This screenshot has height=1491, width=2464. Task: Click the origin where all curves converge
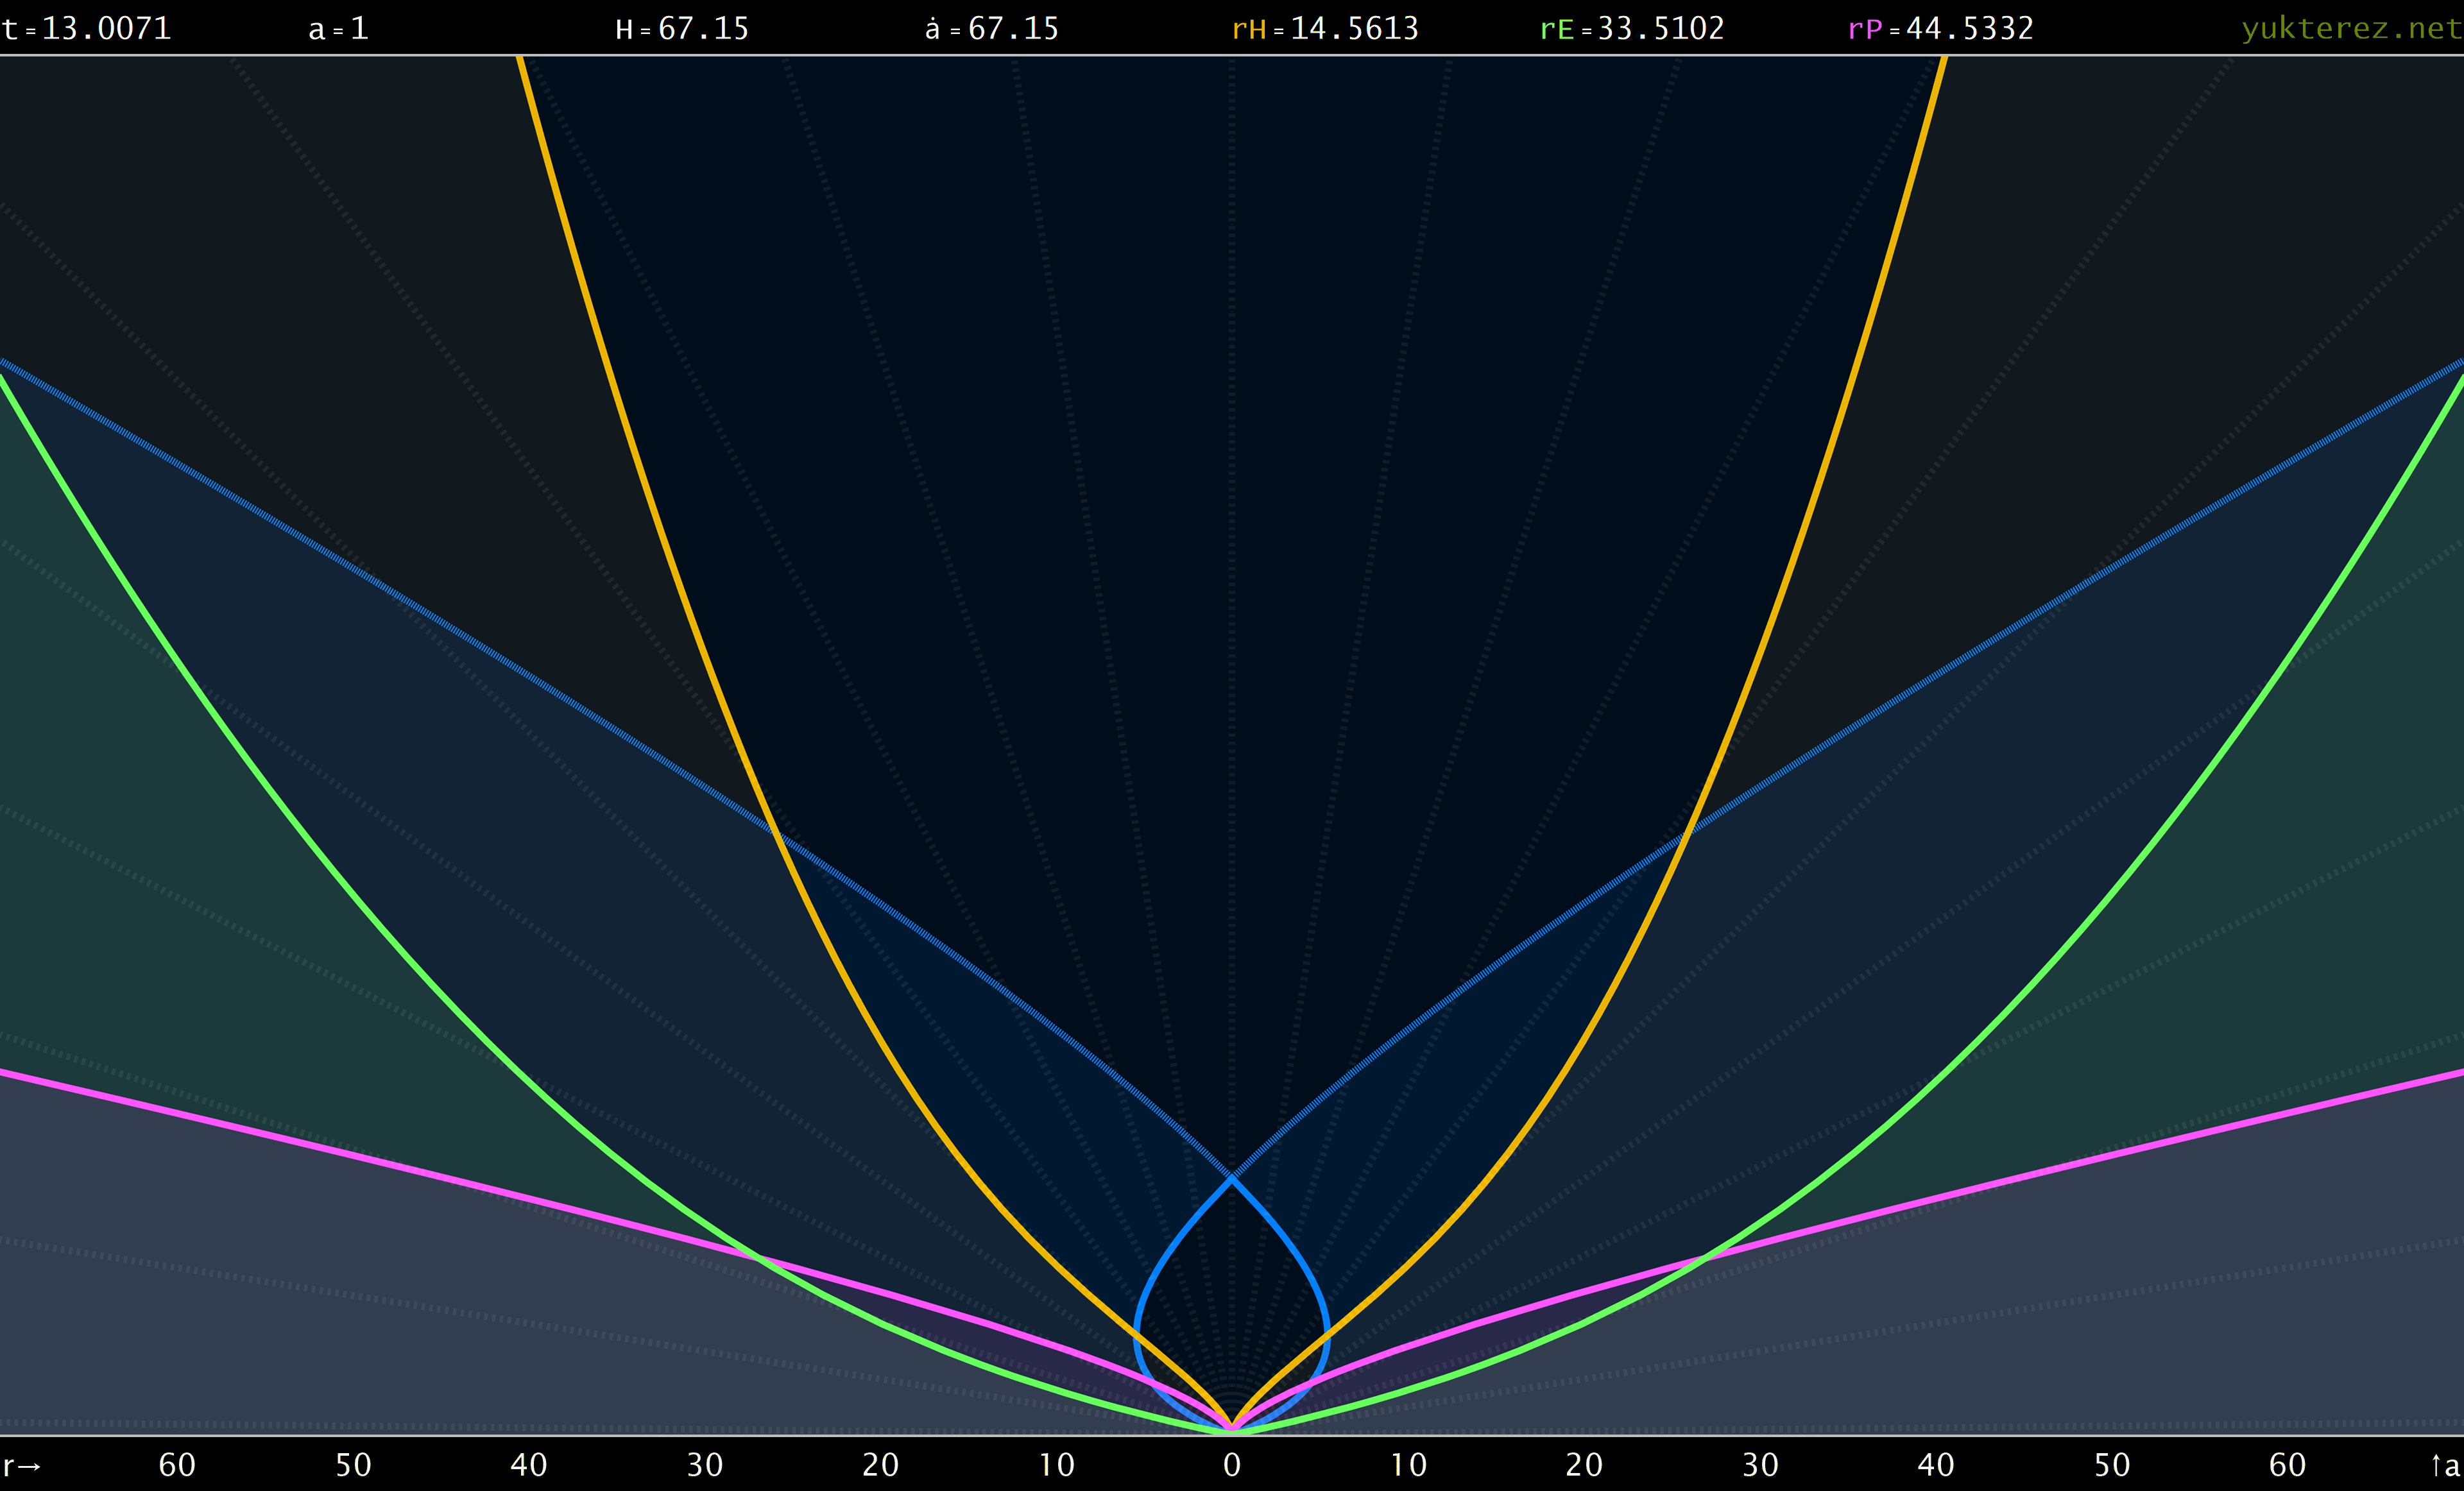1232,1429
